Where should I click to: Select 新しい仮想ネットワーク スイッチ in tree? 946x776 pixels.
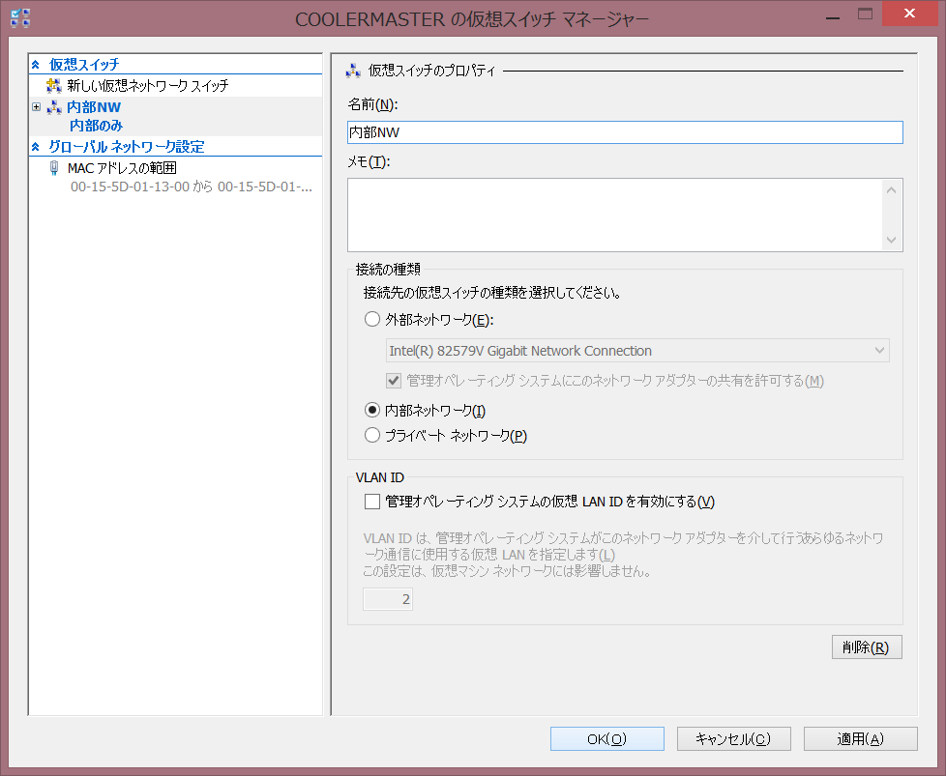(x=148, y=86)
